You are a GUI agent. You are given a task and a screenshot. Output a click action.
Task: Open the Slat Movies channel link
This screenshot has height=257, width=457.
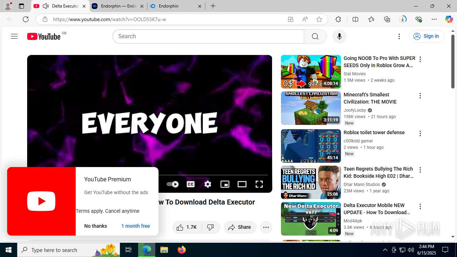(x=355, y=74)
